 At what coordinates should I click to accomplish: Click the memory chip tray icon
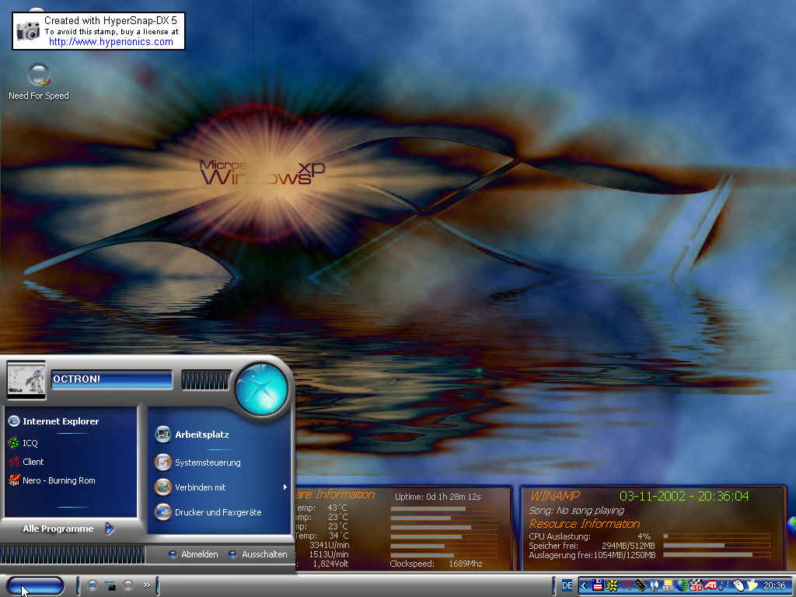[641, 585]
